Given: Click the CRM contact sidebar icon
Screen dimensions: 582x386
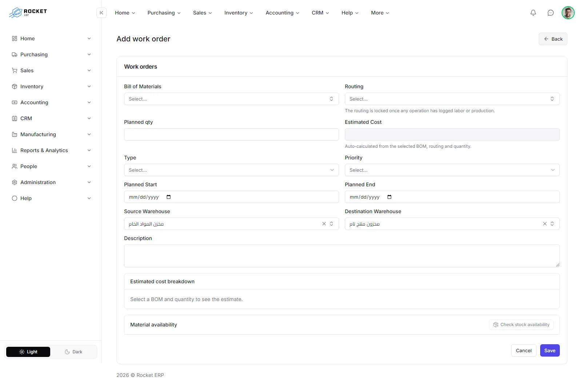Looking at the screenshot, I should 15,118.
